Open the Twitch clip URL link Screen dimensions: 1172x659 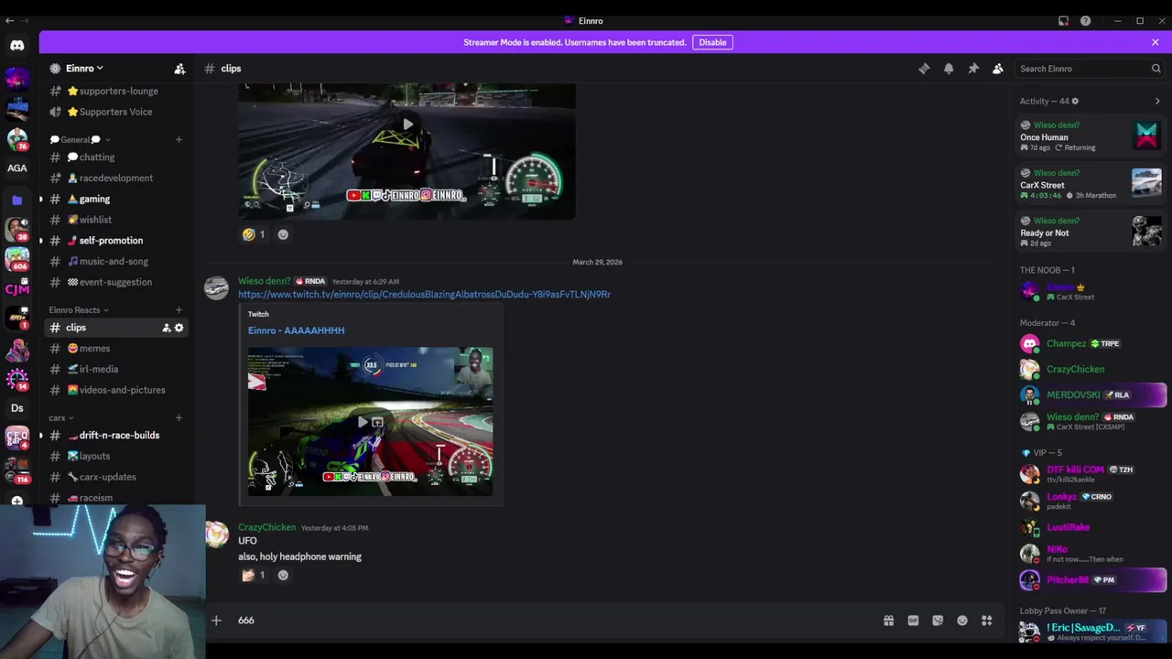point(424,295)
